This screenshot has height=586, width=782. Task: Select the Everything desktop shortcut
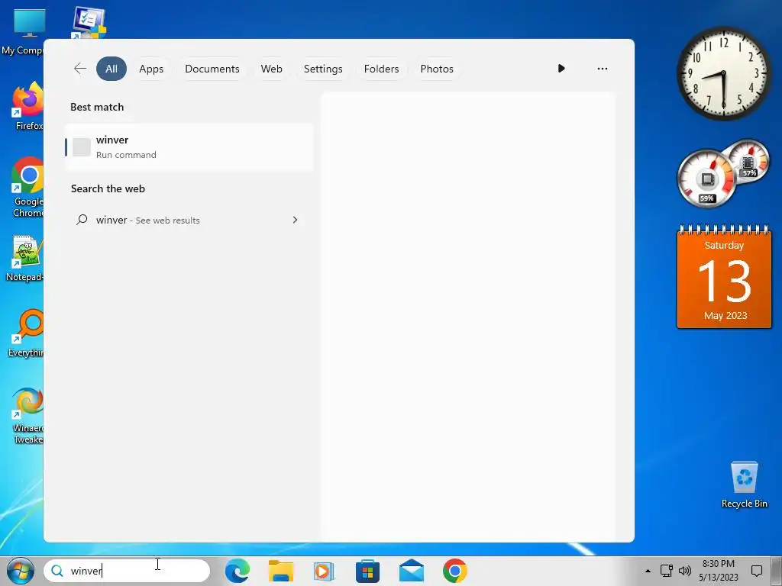(x=26, y=333)
